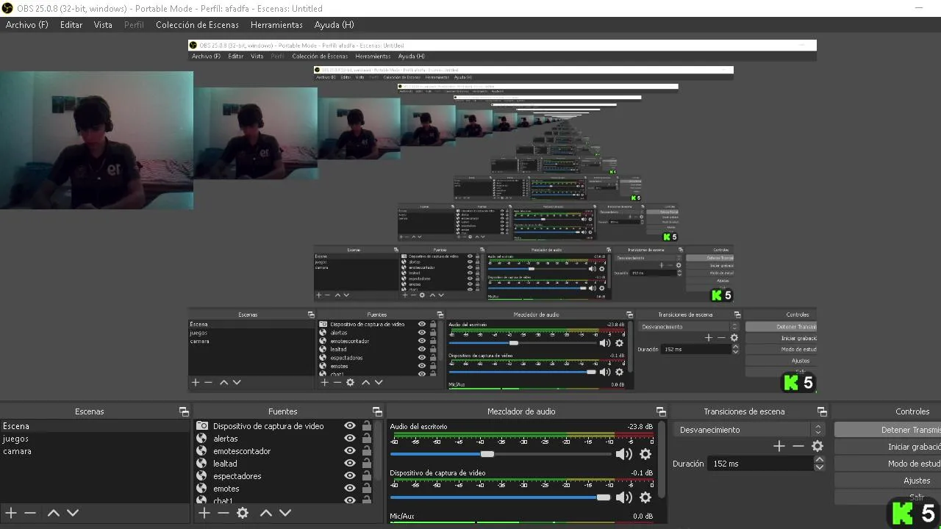Hide the lealtad source

(x=350, y=464)
